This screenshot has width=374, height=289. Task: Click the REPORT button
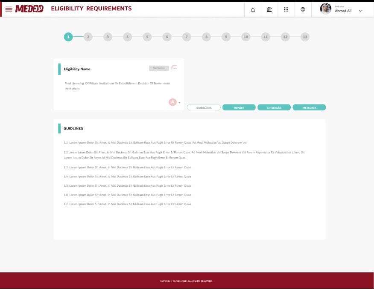pyautogui.click(x=239, y=107)
